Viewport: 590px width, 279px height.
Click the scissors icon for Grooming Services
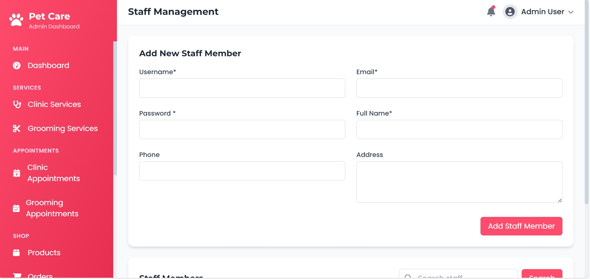tap(17, 129)
